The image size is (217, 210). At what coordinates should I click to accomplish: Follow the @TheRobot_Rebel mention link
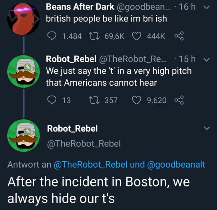click(x=91, y=164)
